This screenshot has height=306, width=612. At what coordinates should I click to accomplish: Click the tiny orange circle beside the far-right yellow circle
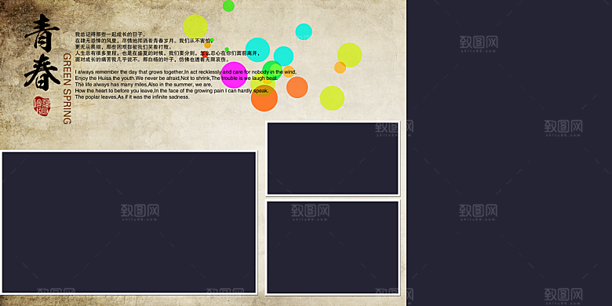pos(340,67)
